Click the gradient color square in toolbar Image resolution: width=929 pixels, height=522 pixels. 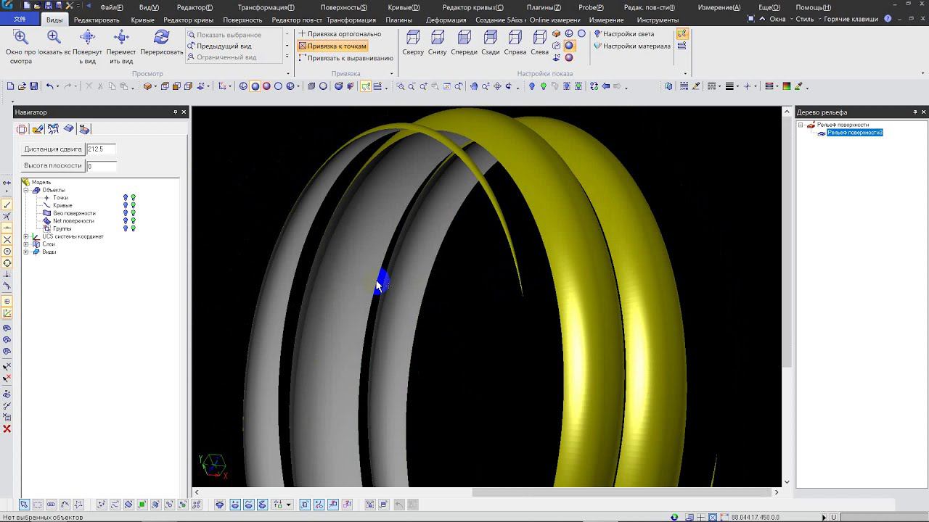point(786,86)
